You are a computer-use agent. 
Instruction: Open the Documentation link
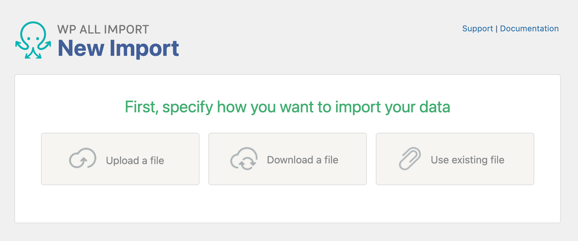pos(529,29)
